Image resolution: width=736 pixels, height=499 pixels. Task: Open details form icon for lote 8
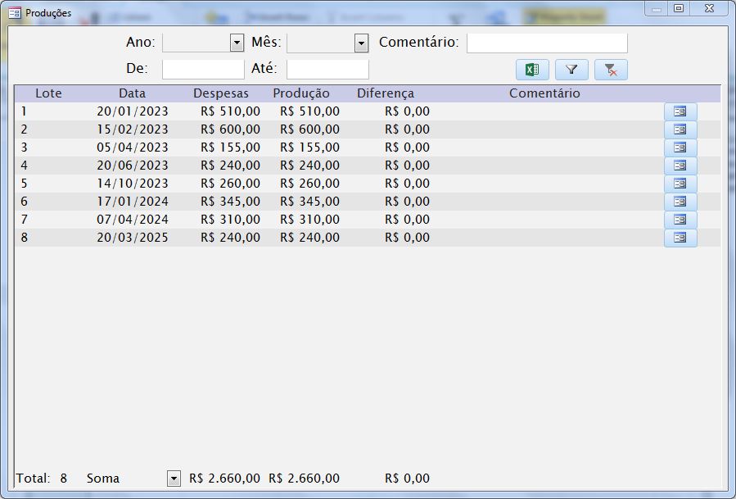(x=680, y=238)
